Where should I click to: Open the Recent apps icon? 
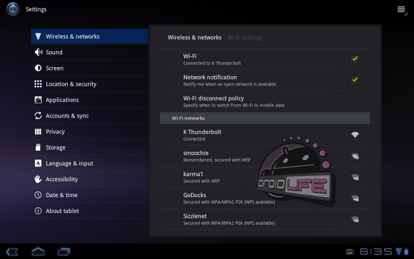click(64, 251)
